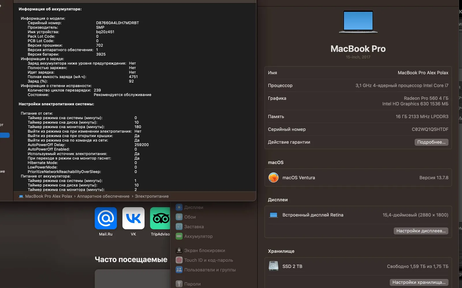Open the TripAdvisor favorite icon
Viewport: 462px width, 288px height.
160,218
